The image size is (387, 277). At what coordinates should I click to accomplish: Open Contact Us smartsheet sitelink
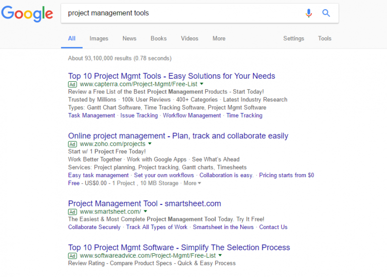pos(273,227)
